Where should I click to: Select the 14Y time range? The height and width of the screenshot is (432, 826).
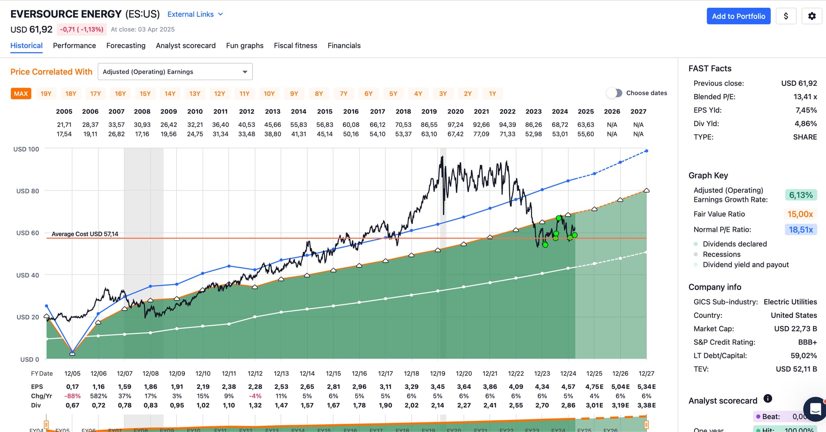(x=170, y=94)
